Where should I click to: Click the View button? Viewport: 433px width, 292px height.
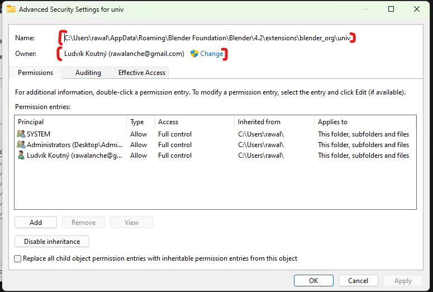(x=131, y=222)
